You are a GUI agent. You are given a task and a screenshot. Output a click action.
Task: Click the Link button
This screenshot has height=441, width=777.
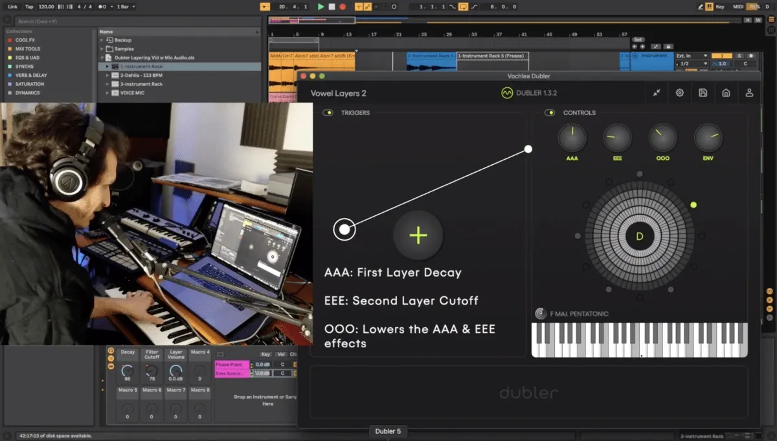[x=12, y=6]
